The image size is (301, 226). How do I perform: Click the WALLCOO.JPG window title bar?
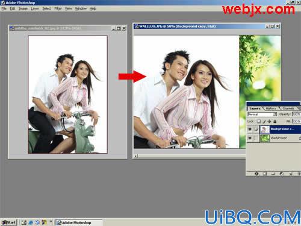[x=207, y=27]
